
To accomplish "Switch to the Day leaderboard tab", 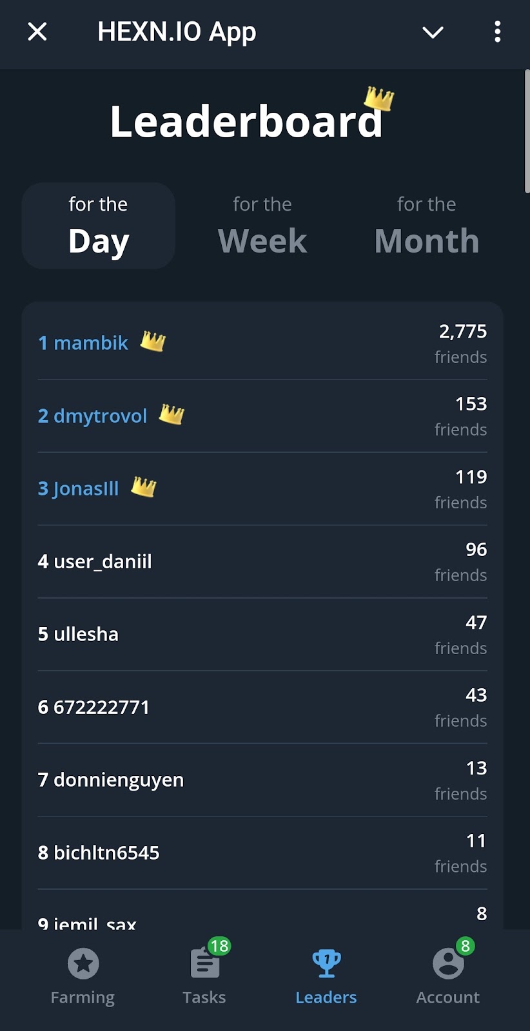I will click(x=99, y=226).
